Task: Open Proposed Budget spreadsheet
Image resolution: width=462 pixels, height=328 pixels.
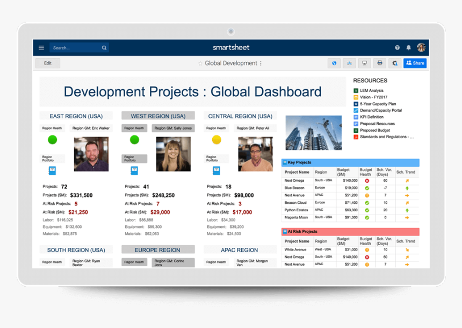Action: (x=375, y=130)
